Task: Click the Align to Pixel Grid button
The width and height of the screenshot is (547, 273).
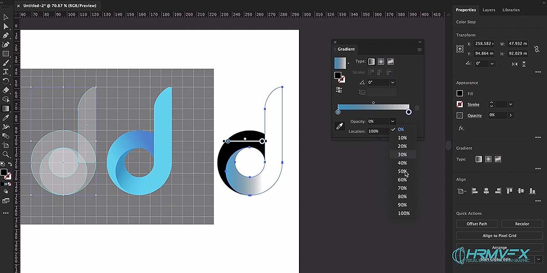Action: 499,236
